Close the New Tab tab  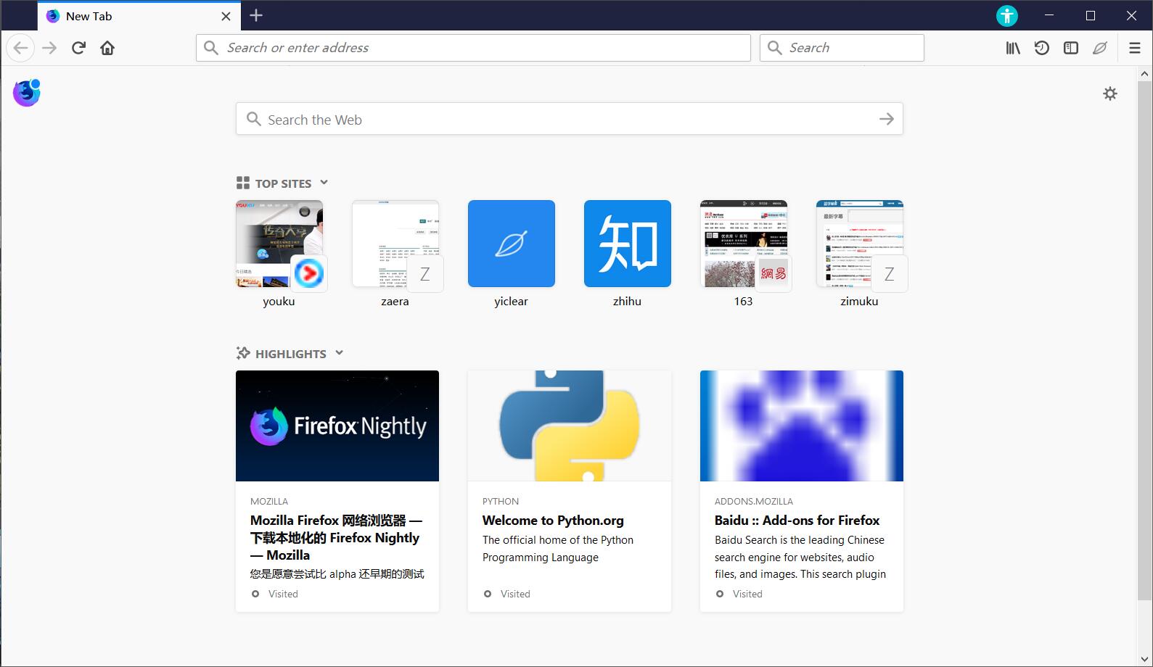[226, 16]
